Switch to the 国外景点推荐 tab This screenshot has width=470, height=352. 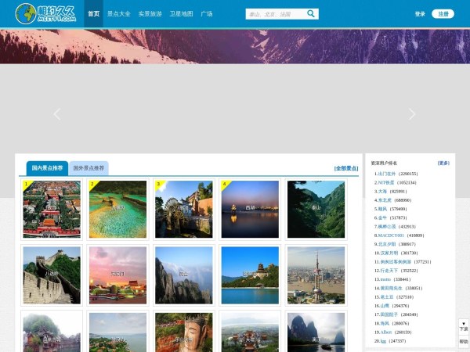(x=89, y=168)
